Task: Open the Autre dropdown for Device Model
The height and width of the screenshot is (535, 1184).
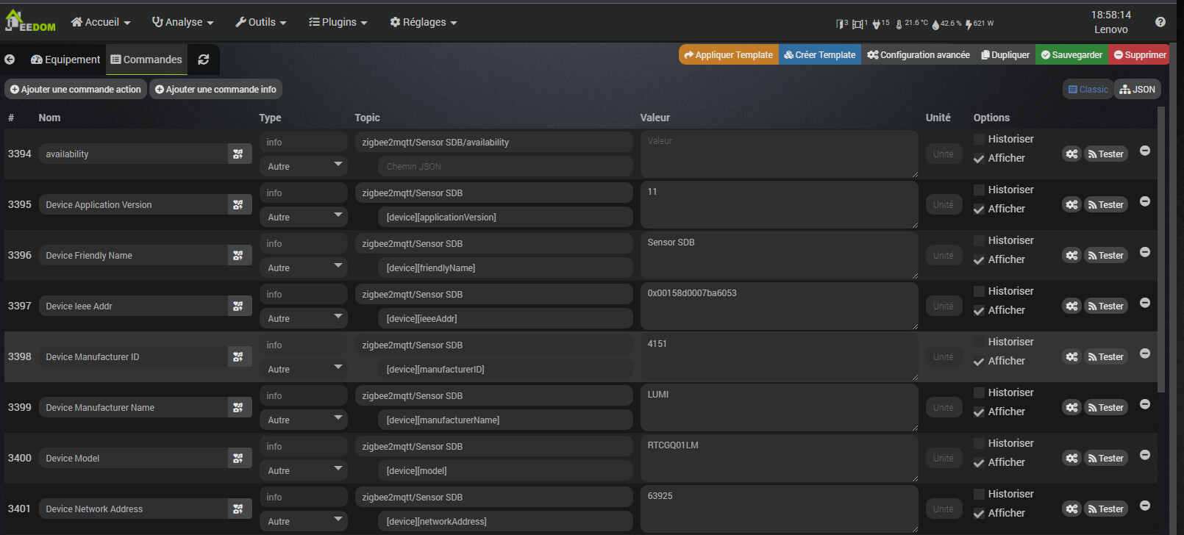Action: (303, 470)
